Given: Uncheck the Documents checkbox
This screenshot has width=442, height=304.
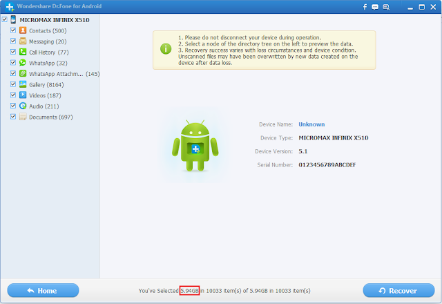Looking at the screenshot, I should pos(13,117).
